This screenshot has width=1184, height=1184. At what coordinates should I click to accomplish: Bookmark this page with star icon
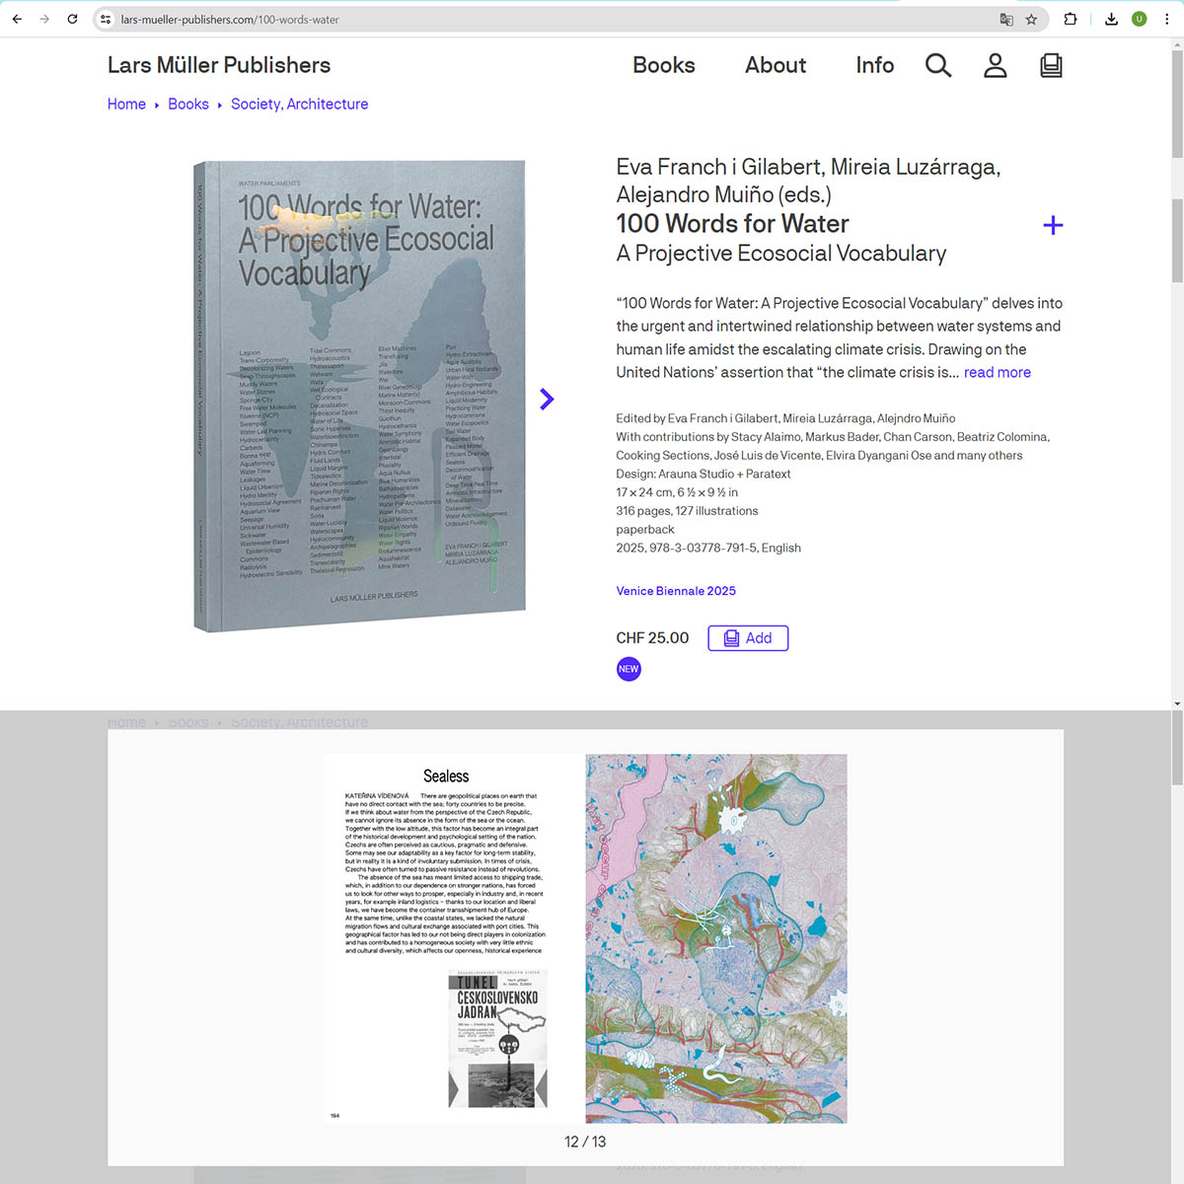(1031, 19)
